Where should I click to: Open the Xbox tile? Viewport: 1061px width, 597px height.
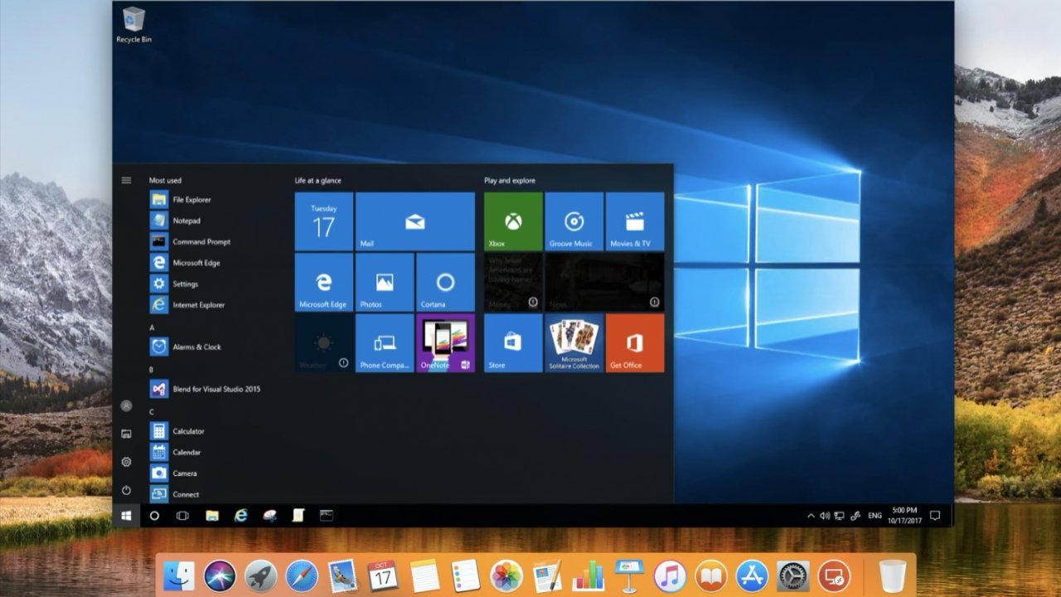[513, 221]
